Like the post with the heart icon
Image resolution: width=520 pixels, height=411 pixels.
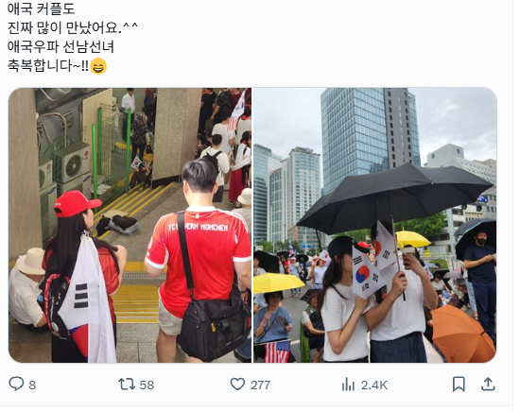(237, 385)
